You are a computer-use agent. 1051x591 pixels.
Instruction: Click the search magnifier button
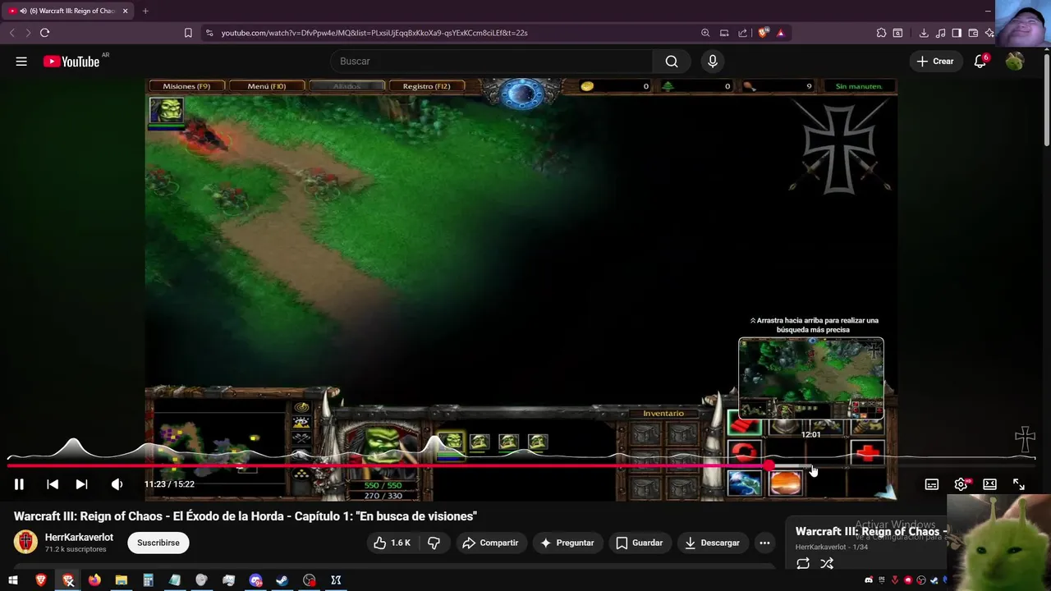tap(672, 62)
